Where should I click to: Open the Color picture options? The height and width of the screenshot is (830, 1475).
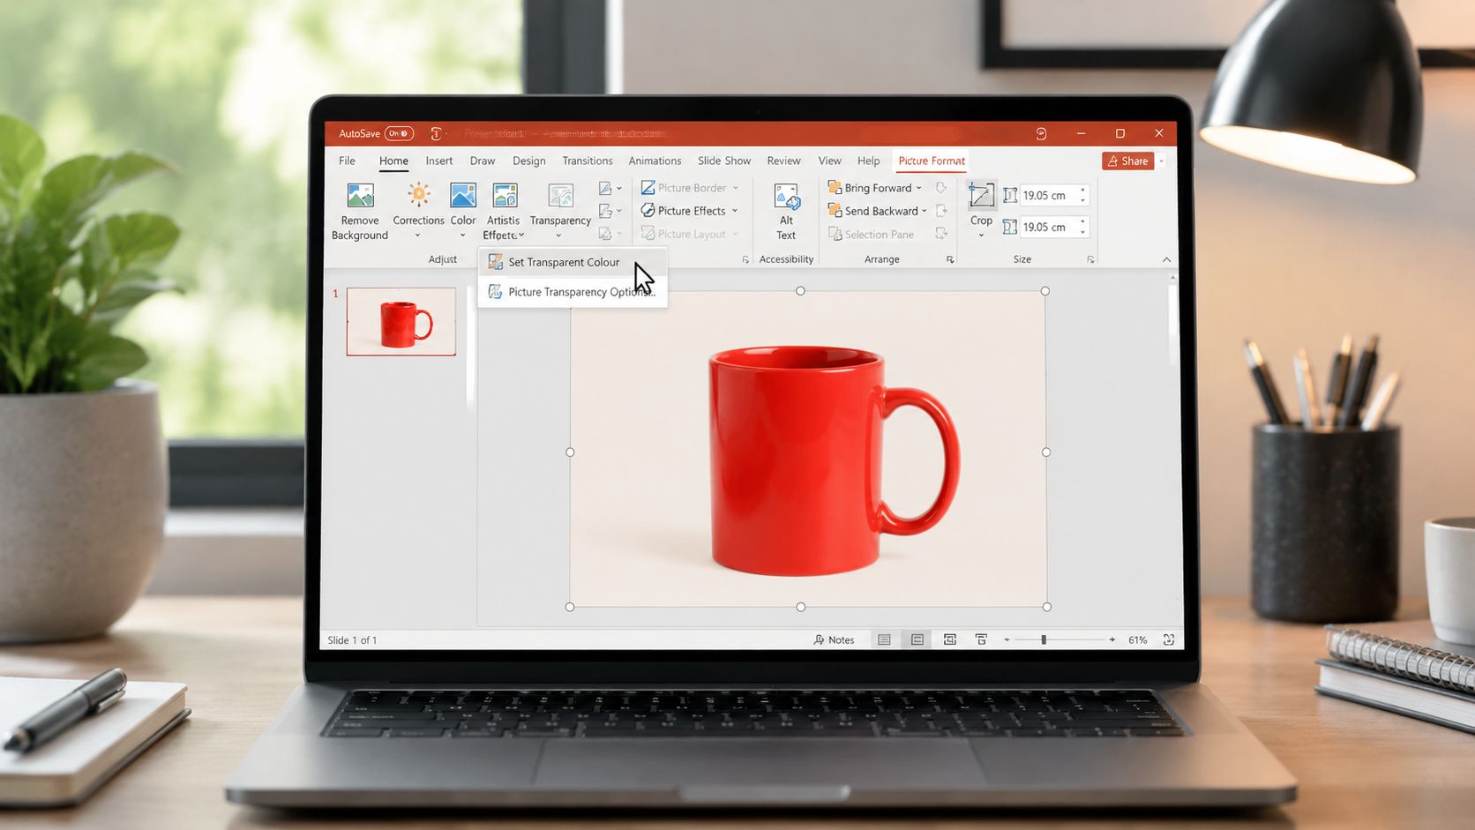tap(462, 210)
